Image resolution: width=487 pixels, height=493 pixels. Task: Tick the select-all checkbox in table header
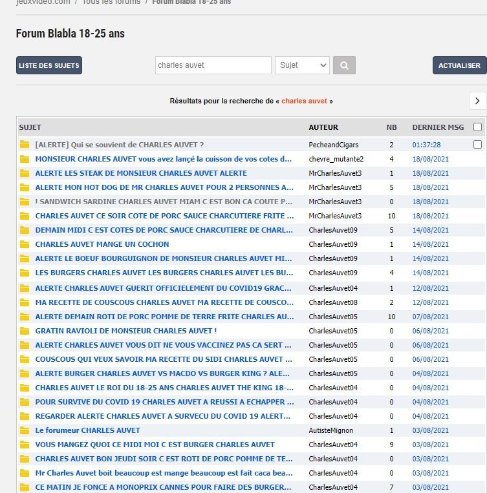click(477, 127)
